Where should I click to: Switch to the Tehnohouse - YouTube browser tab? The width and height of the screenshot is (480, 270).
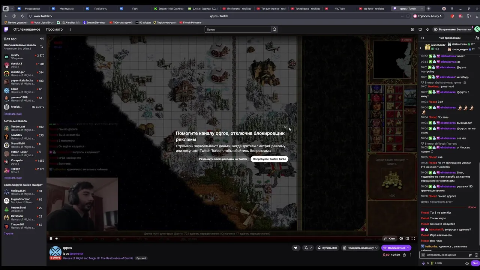306,8
